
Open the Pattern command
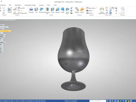[77, 10]
